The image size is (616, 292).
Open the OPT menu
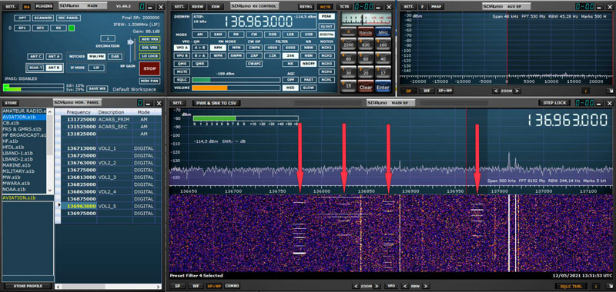click(x=22, y=18)
